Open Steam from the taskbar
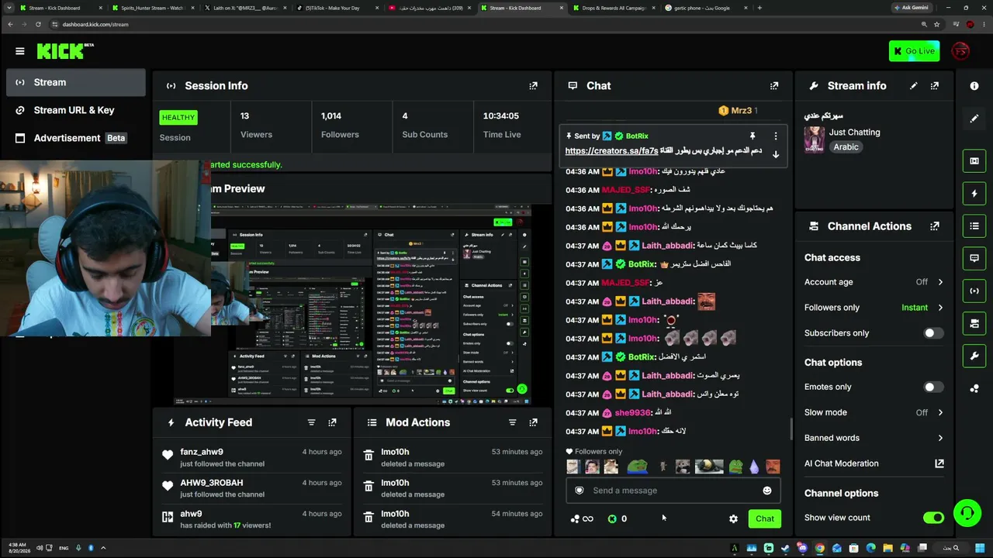The image size is (993, 558). point(785,548)
